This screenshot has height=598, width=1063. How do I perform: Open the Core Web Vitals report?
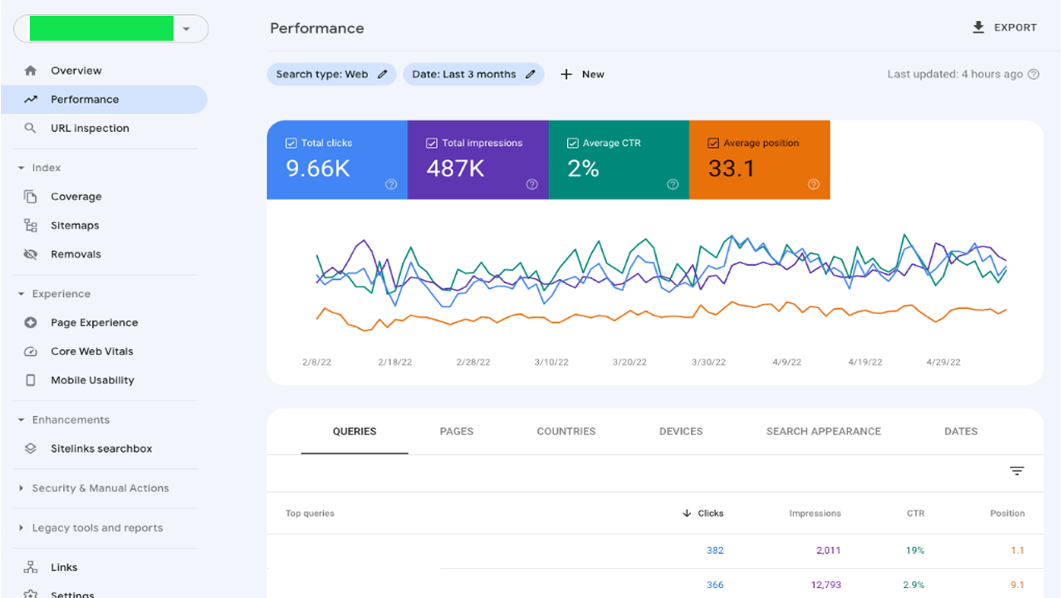click(91, 351)
